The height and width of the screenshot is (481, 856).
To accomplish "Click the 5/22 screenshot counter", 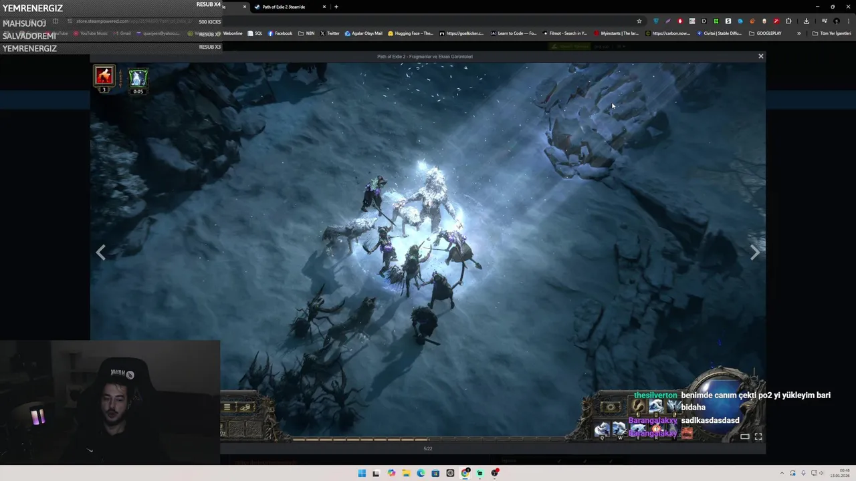I will 428,448.
